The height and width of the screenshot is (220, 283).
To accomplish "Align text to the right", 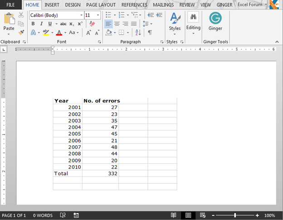I will click(125, 24).
